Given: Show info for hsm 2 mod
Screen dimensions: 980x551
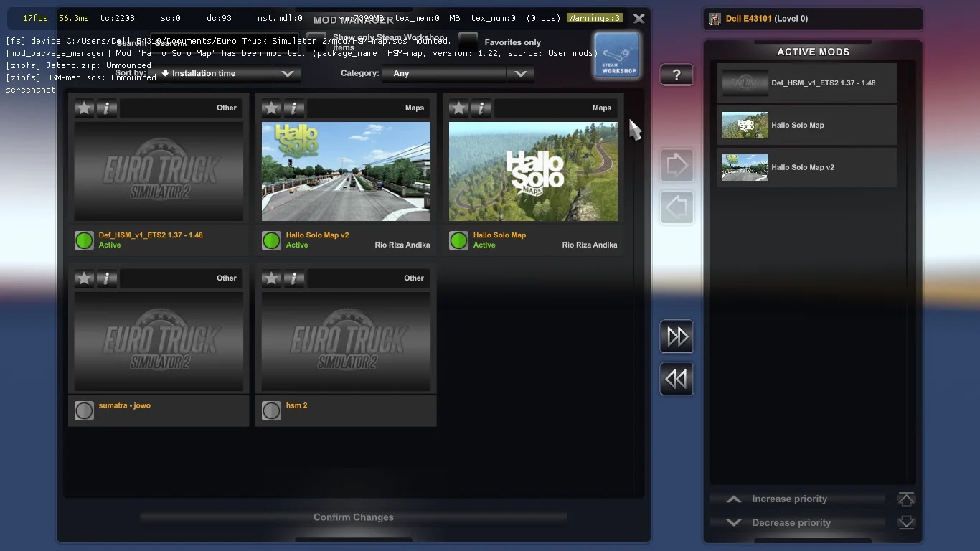Looking at the screenshot, I should point(293,278).
